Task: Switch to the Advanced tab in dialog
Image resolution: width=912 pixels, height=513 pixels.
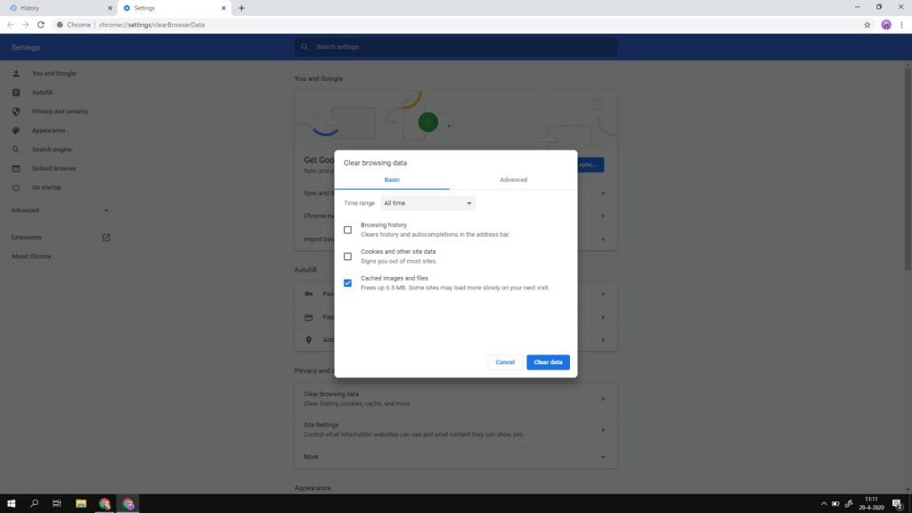Action: 514,180
